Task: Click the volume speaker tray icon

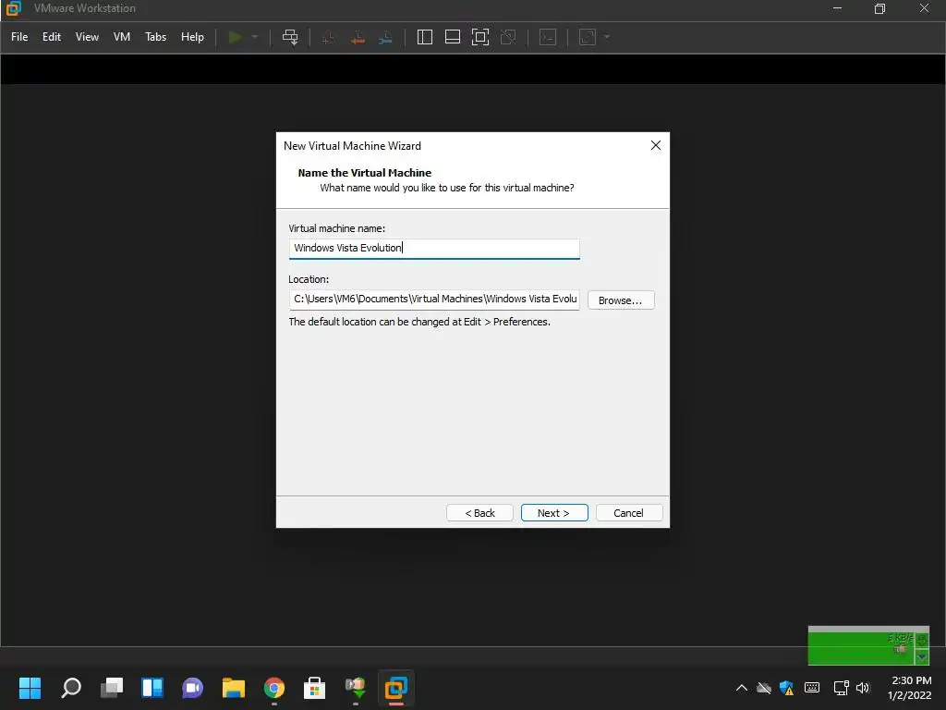Action: tap(863, 688)
